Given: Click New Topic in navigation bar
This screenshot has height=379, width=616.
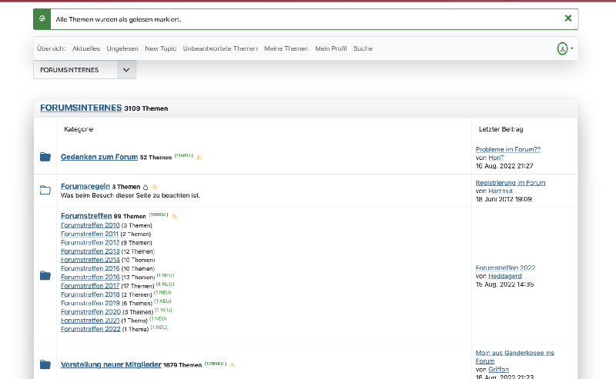Looking at the screenshot, I should 160,48.
